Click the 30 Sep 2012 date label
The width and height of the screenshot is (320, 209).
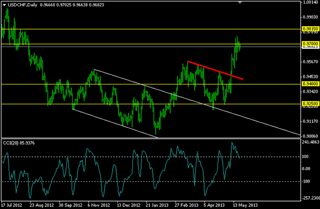pos(70,205)
